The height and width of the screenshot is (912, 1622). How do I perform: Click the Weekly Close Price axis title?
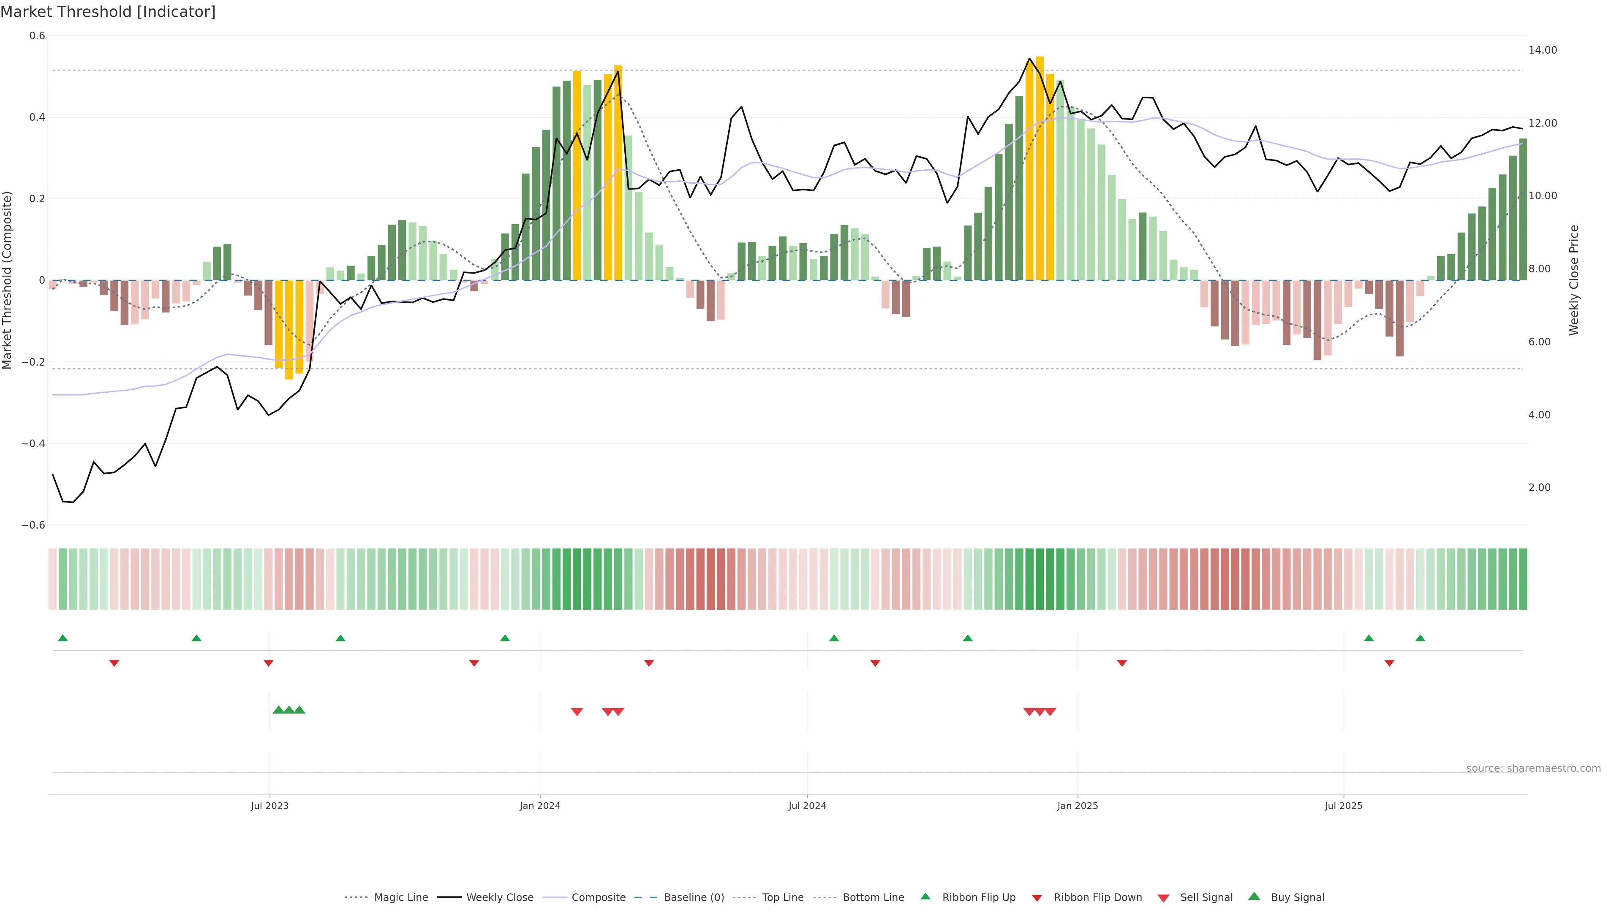[1574, 280]
